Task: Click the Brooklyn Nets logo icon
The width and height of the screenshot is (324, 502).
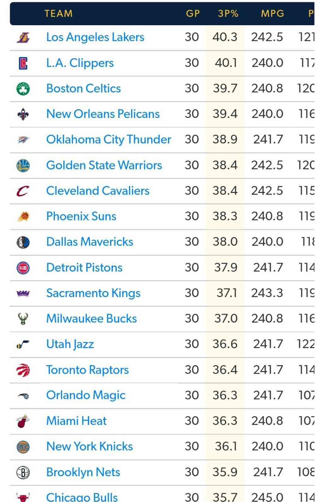Action: [x=23, y=472]
